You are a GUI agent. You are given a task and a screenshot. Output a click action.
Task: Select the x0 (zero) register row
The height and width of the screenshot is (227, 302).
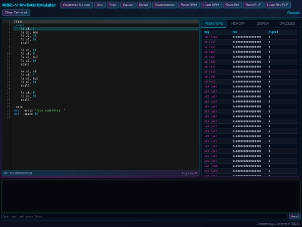point(251,37)
